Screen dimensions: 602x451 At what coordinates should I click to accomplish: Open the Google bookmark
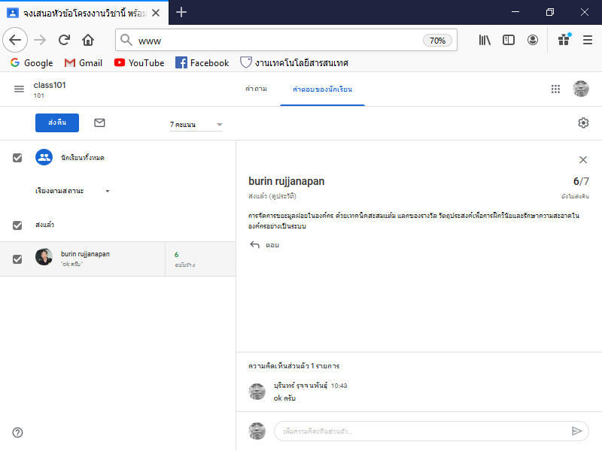pos(32,63)
